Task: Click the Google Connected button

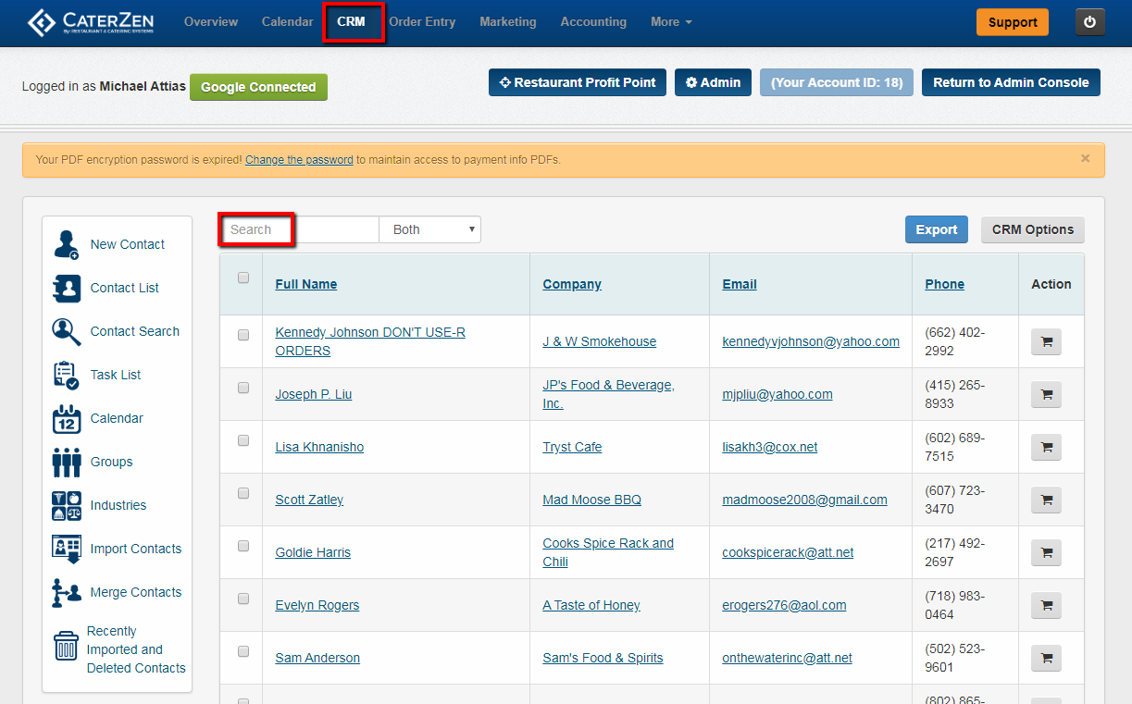Action: point(258,87)
